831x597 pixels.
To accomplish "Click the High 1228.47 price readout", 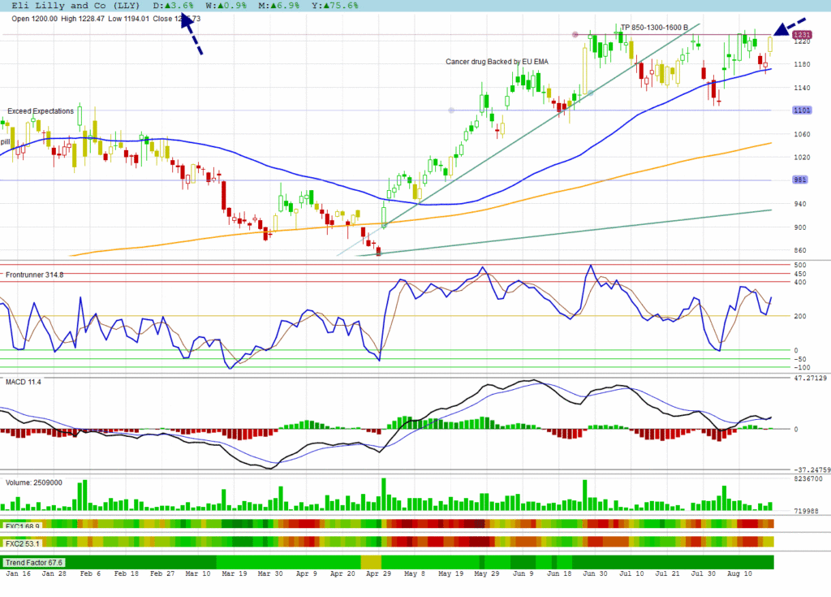I will (83, 19).
